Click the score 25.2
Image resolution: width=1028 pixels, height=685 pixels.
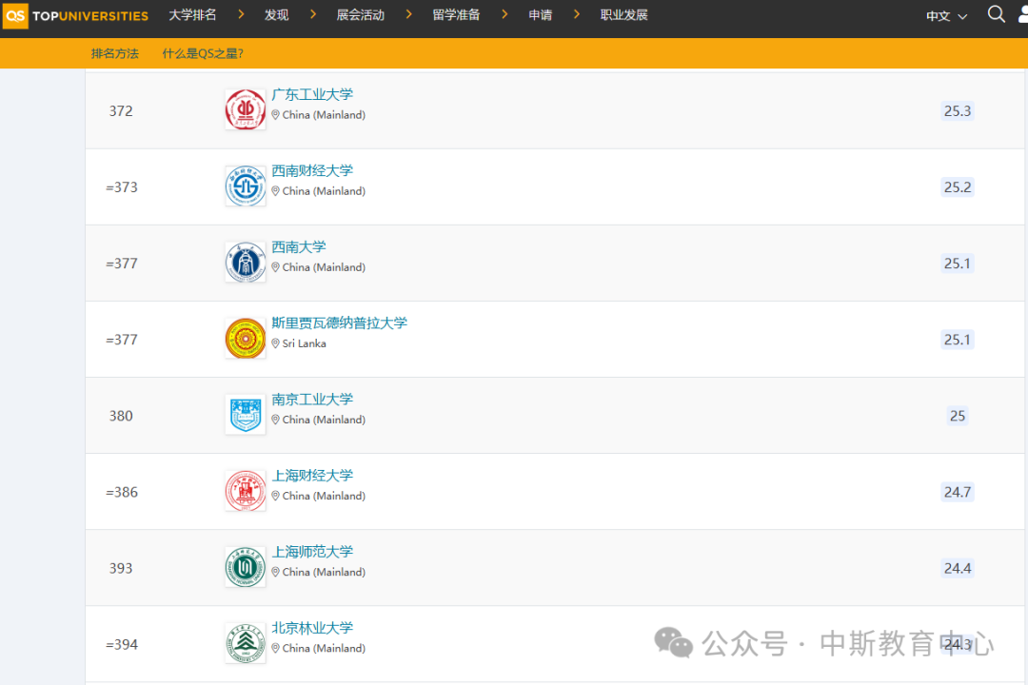tap(958, 187)
